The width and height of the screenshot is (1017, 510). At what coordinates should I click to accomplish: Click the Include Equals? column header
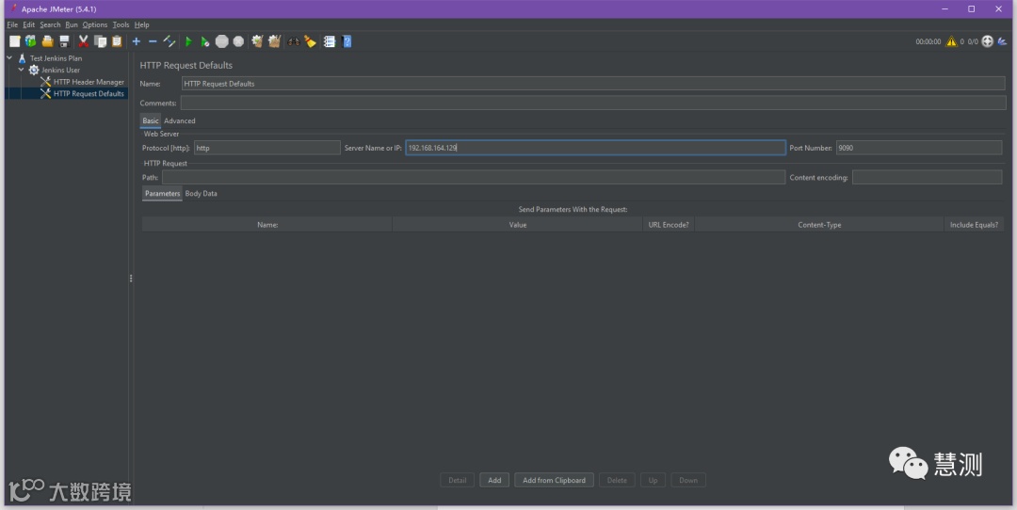974,225
